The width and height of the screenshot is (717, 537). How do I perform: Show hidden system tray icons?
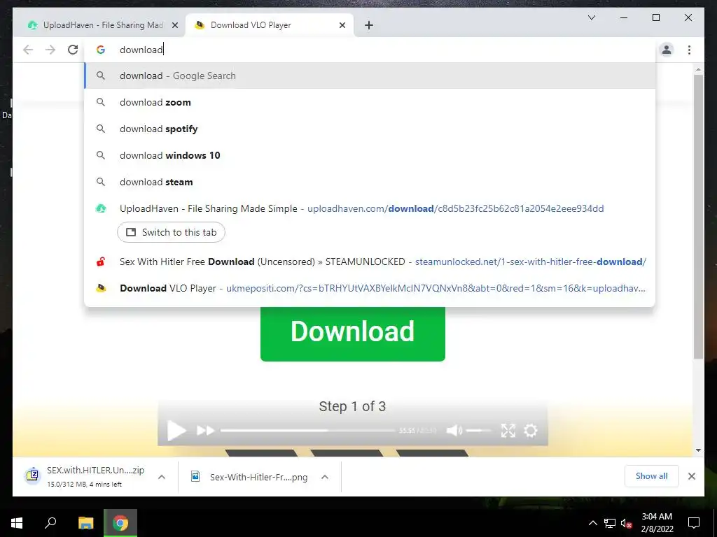click(x=592, y=523)
